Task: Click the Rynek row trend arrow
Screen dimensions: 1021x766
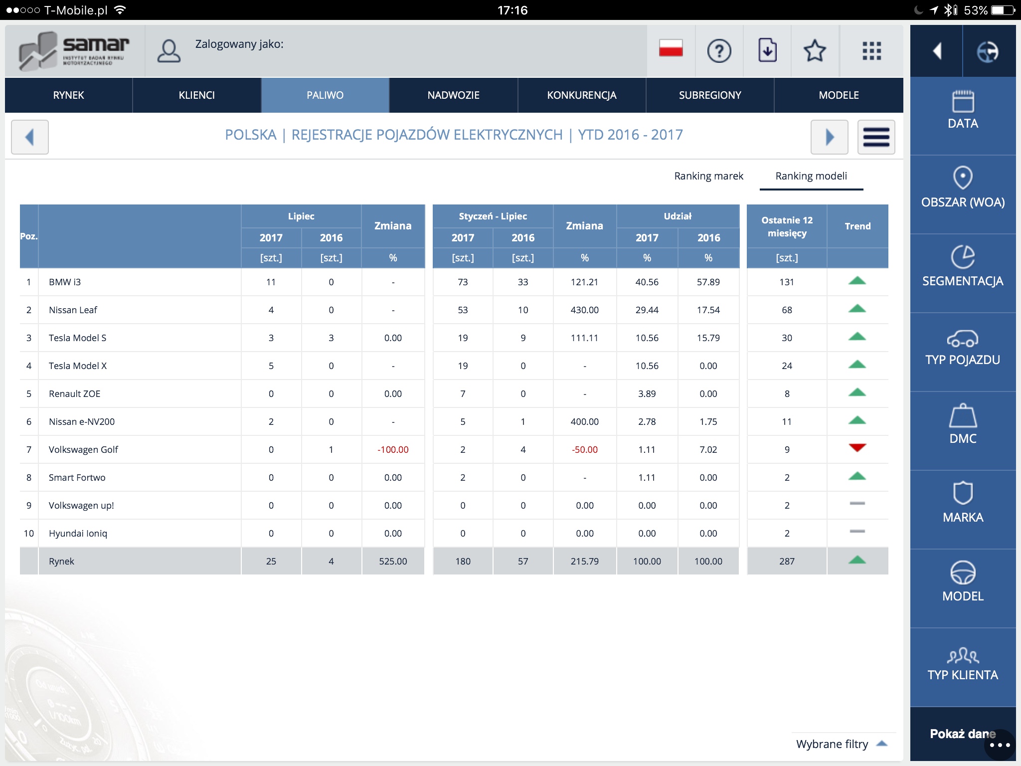Action: coord(857,560)
